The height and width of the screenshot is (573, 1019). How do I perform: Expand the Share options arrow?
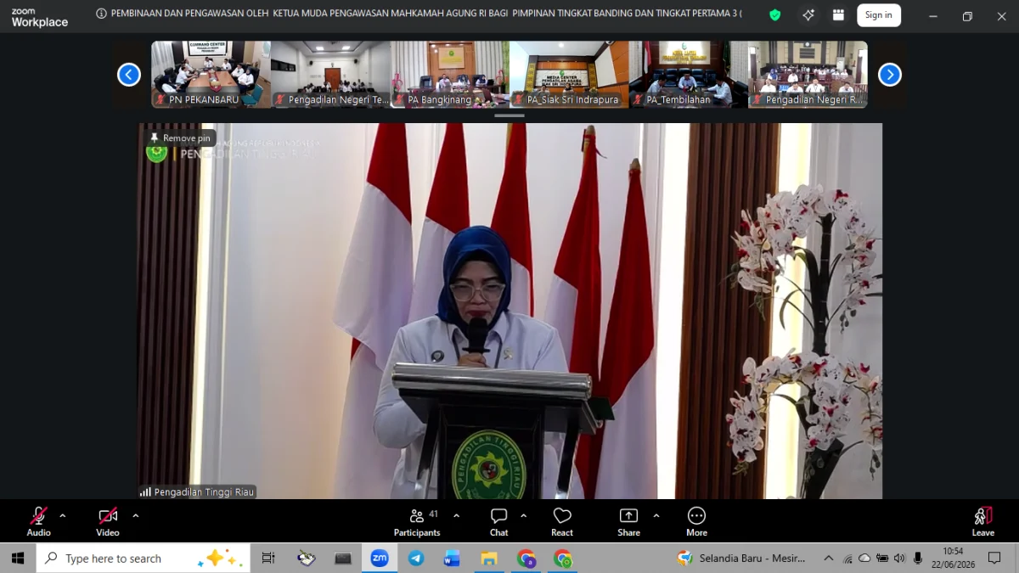[x=656, y=515]
